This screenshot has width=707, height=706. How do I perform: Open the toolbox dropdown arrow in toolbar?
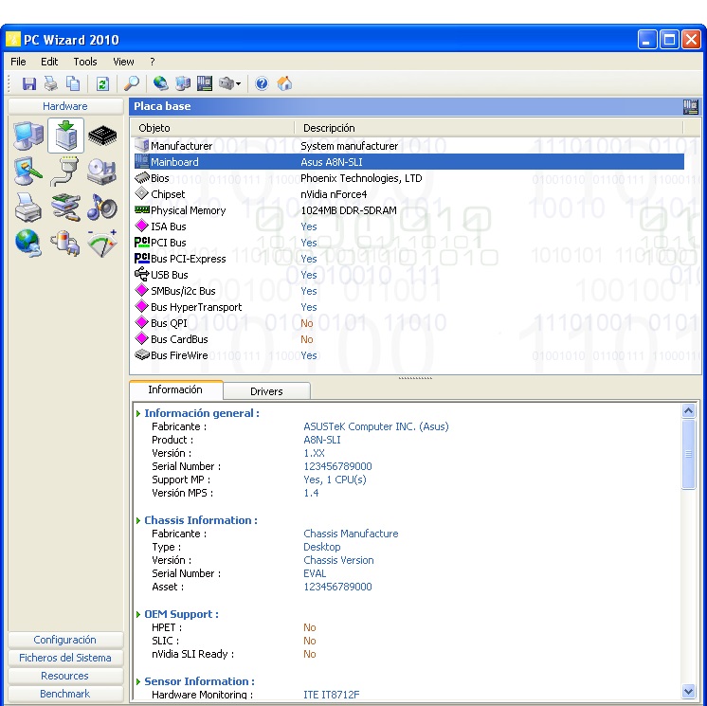click(x=239, y=84)
